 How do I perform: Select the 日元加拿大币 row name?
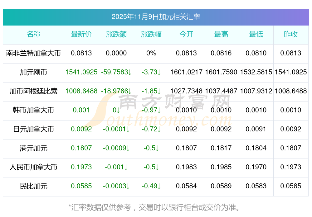coord(33,129)
